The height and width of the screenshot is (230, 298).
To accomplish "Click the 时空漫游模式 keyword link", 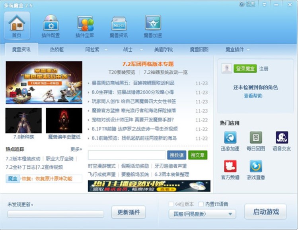I will (x=102, y=166).
